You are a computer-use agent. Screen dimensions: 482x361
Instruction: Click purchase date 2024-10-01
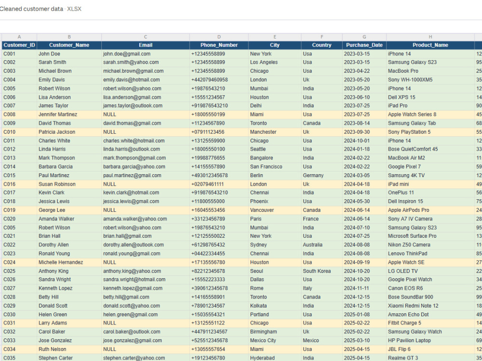364,141
